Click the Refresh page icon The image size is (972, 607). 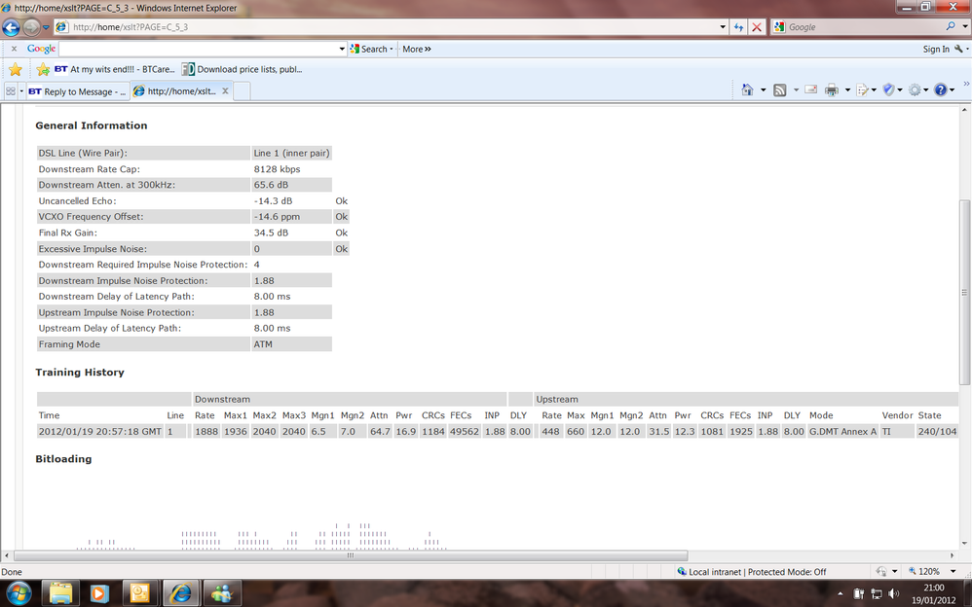[x=738, y=27]
